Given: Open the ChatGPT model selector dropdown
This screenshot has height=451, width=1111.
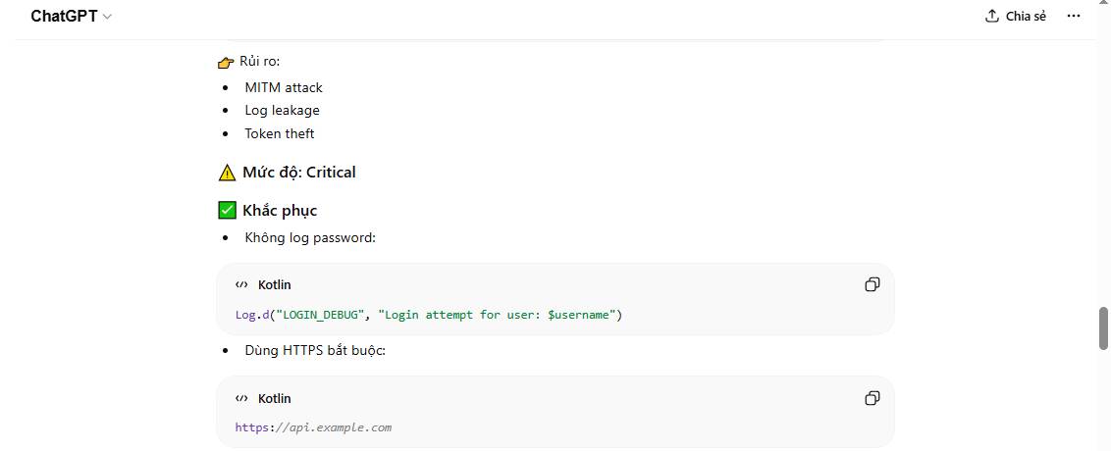Looking at the screenshot, I should coord(71,17).
